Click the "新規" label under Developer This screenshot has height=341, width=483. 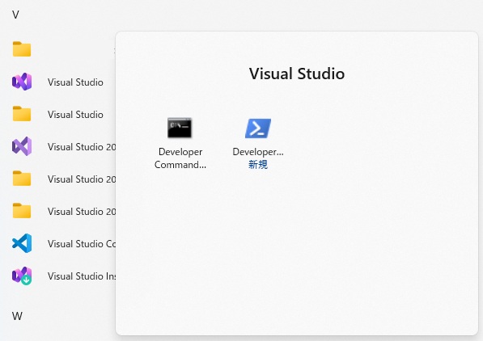pos(258,165)
